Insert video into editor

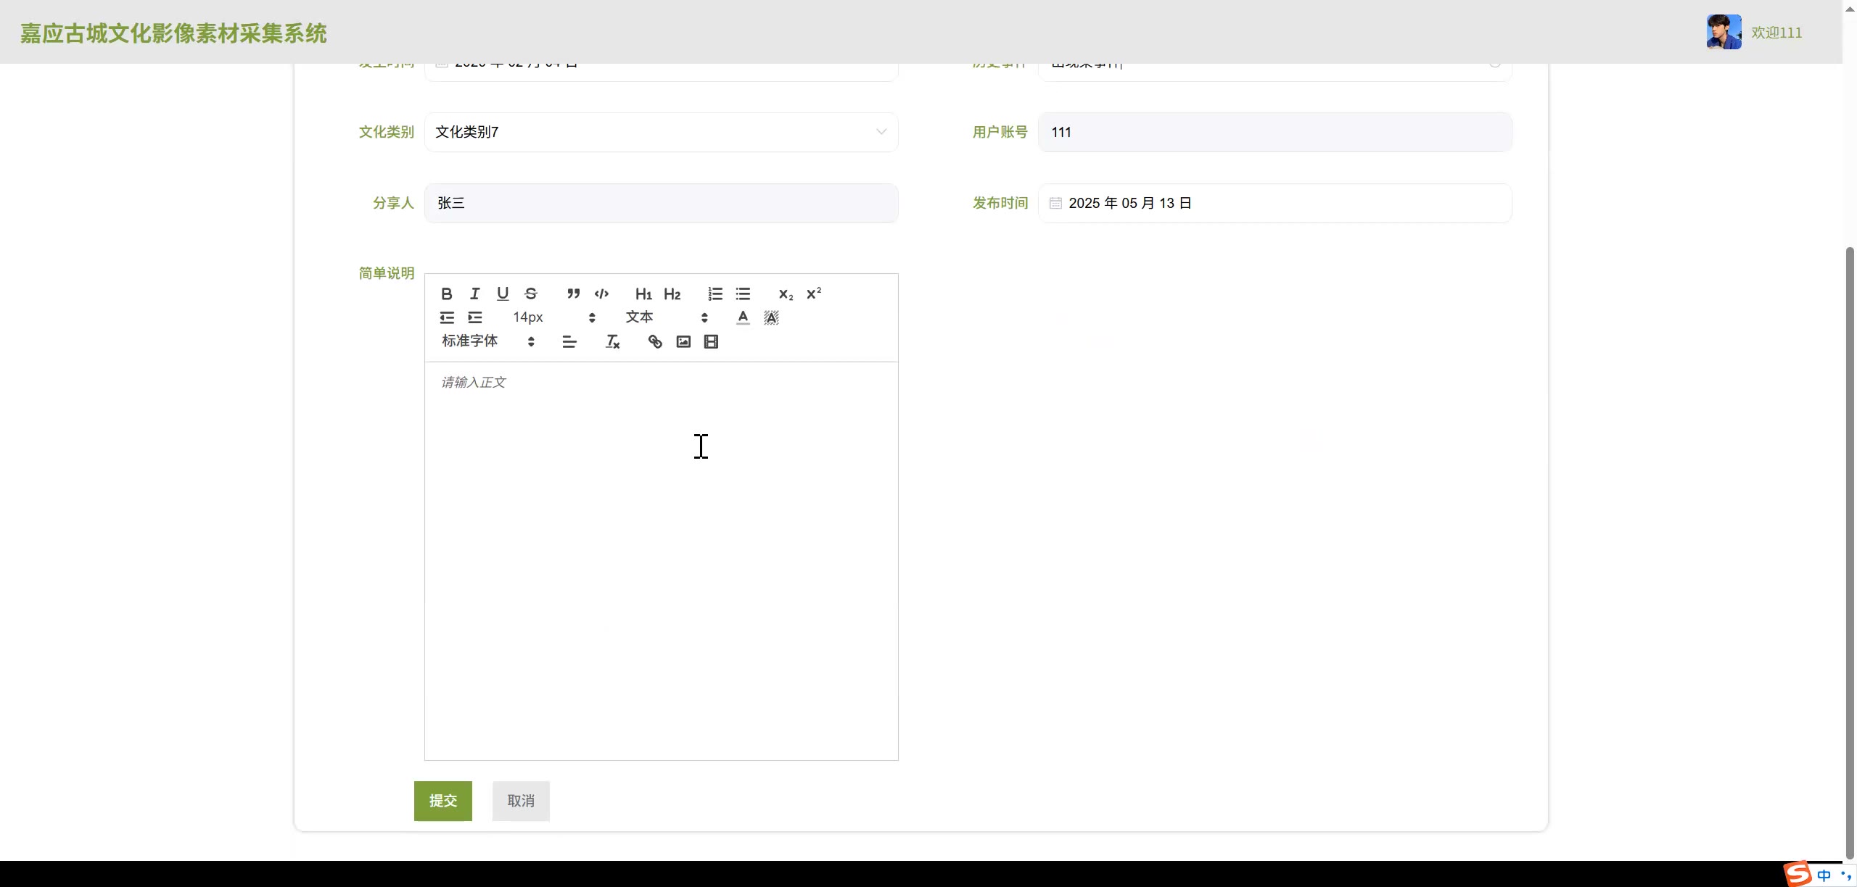tap(711, 342)
